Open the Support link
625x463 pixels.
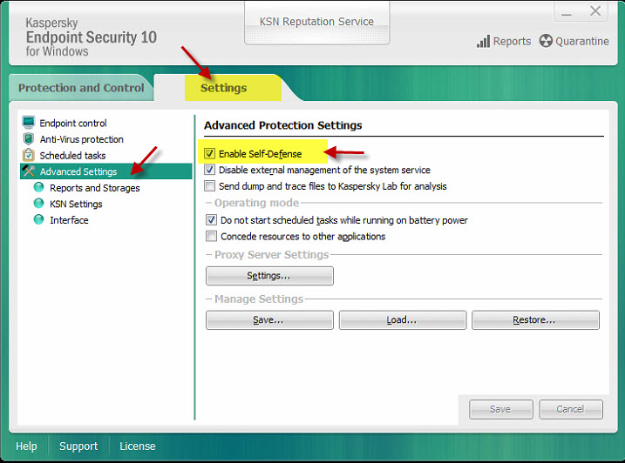click(78, 446)
